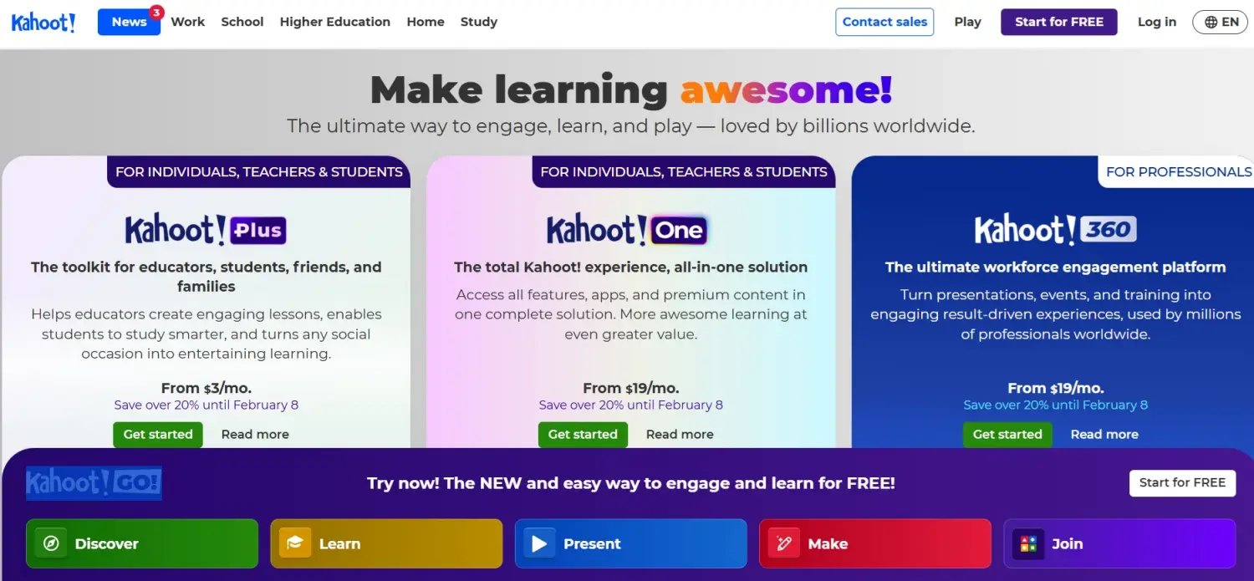This screenshot has height=581, width=1254.
Task: Open the News menu item
Action: 129,22
